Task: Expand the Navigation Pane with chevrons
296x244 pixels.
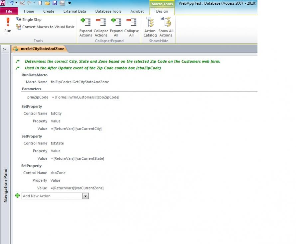Action: pos(5,49)
